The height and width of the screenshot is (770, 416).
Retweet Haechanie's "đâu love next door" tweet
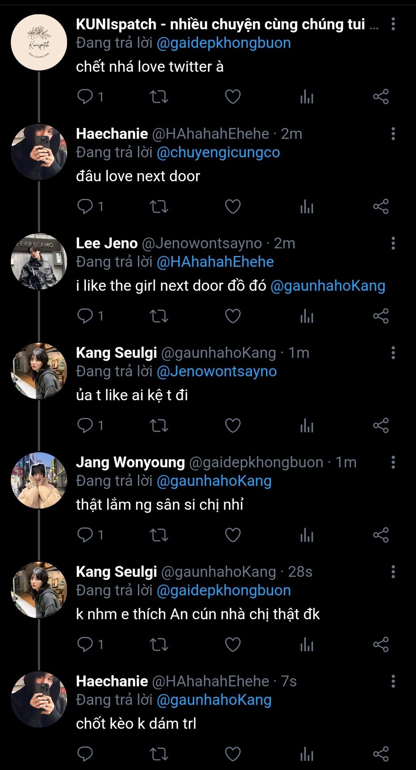[159, 207]
